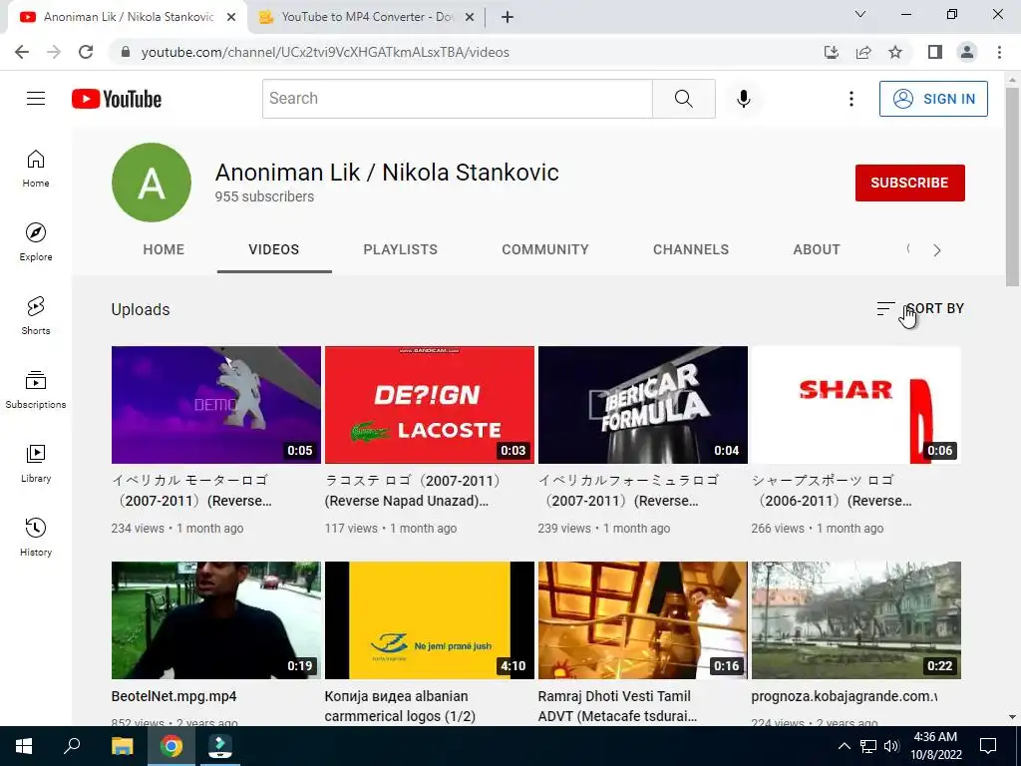The image size is (1021, 766).
Task: Play the 0:19 BeotelNet thumbnail
Action: coord(216,620)
